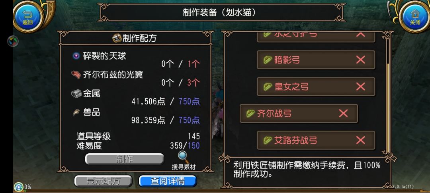430x193 pixels.
Task: Click the 制作 craft button
Action: pos(125,159)
